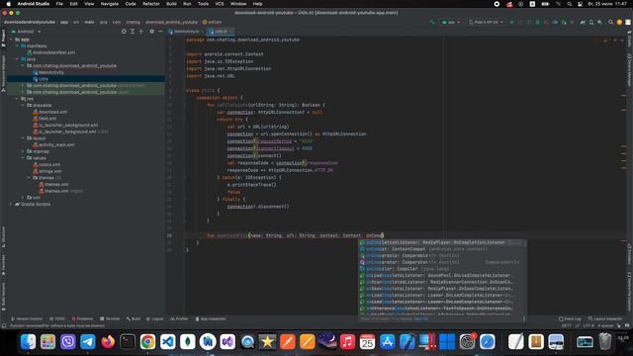Open Finder from the Dock

click(28, 342)
